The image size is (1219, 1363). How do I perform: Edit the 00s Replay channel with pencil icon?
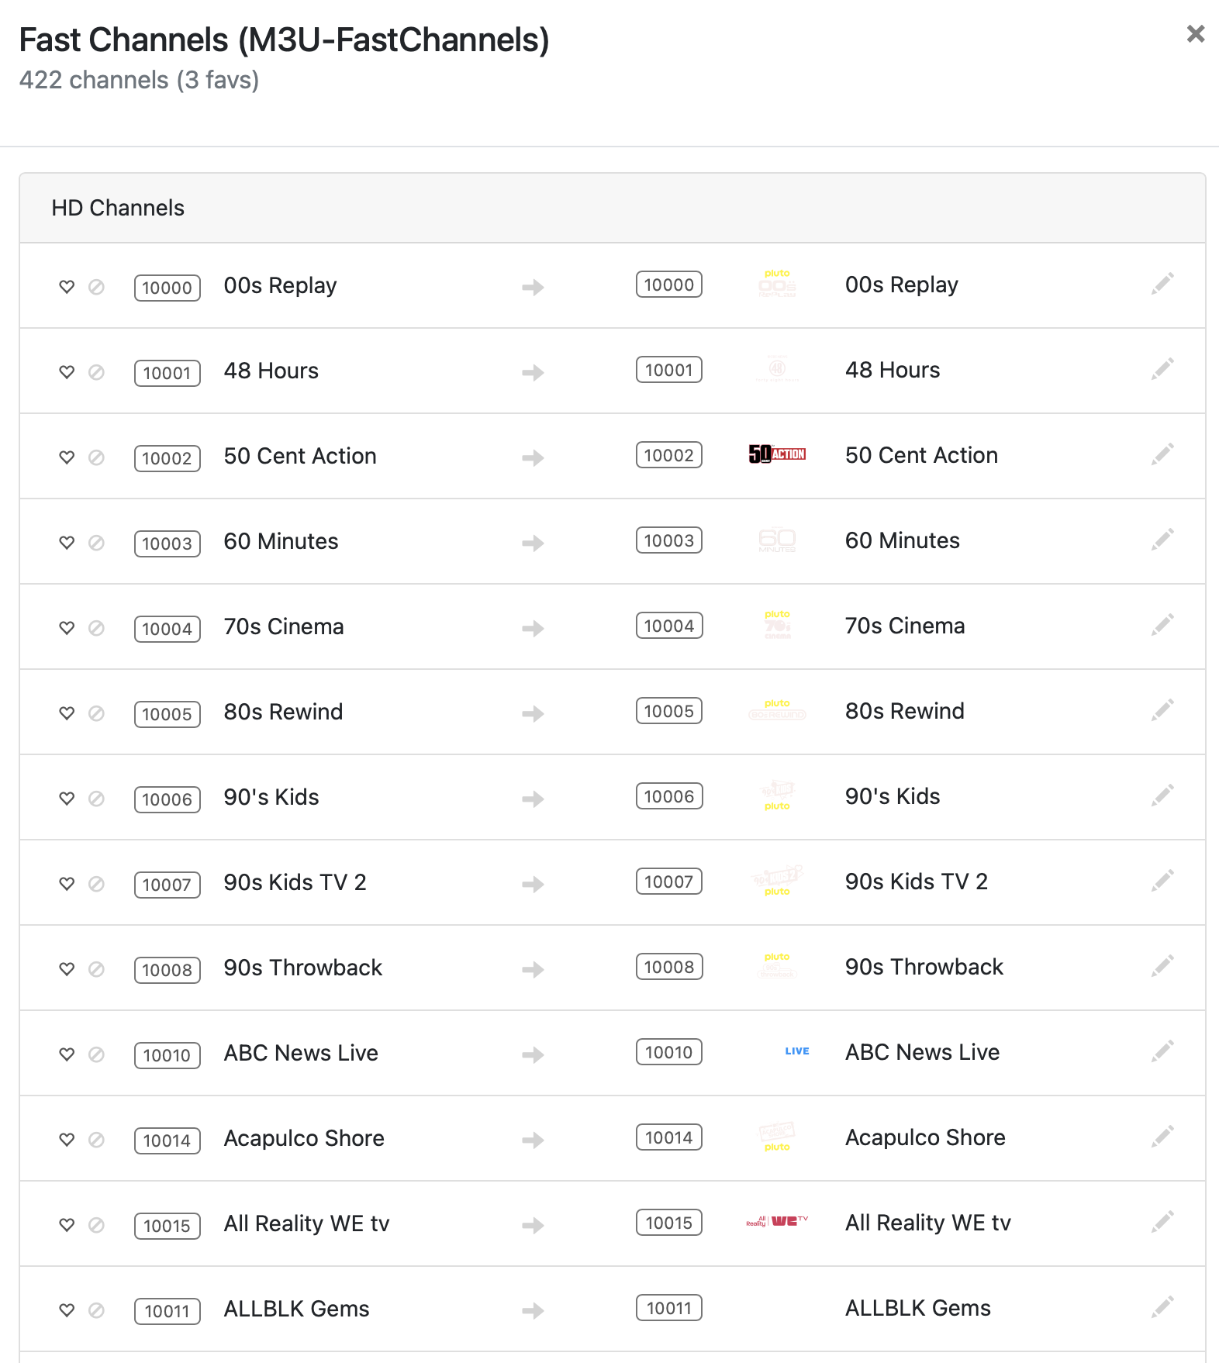(x=1162, y=285)
